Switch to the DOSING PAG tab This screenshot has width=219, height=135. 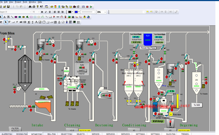tap(22, 134)
